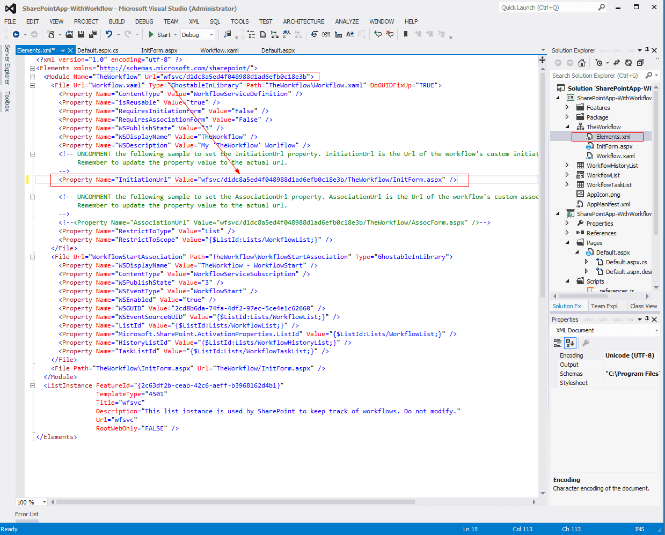Click the Save All toolbar icon
Viewport: 665px width, 535px height.
92,34
